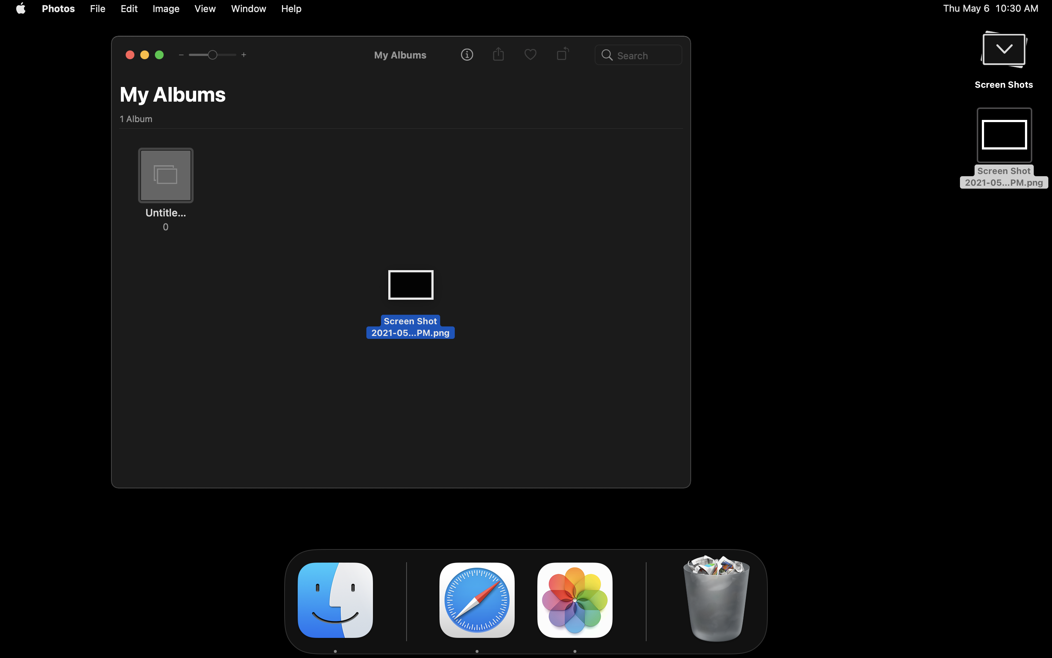Open the Trash in the Dock
1052x658 pixels.
click(x=716, y=598)
